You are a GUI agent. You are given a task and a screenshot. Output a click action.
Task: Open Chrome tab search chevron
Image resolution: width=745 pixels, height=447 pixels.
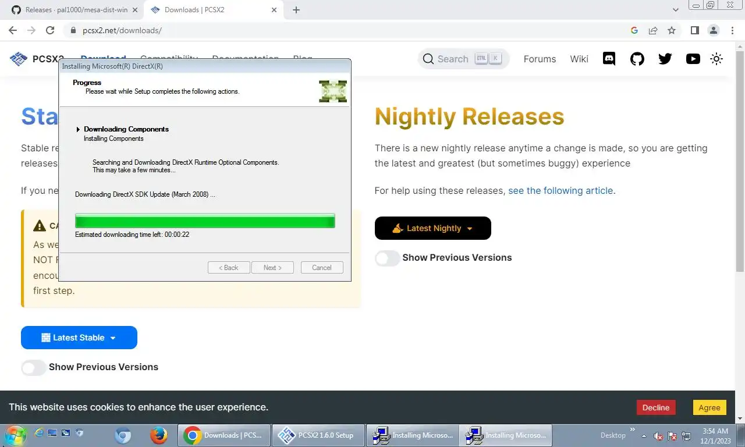676,10
